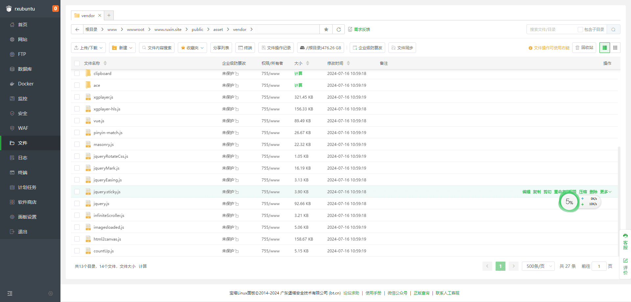Click Enterprise Tamper-proof toolbar button
The height and width of the screenshot is (302, 631).
pyautogui.click(x=367, y=48)
